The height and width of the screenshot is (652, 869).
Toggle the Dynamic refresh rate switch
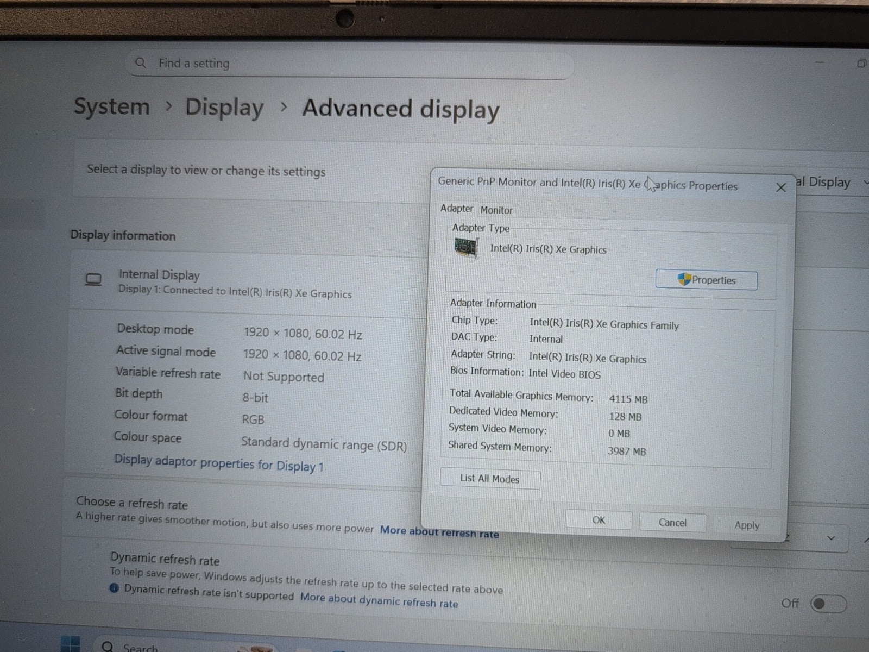[828, 604]
